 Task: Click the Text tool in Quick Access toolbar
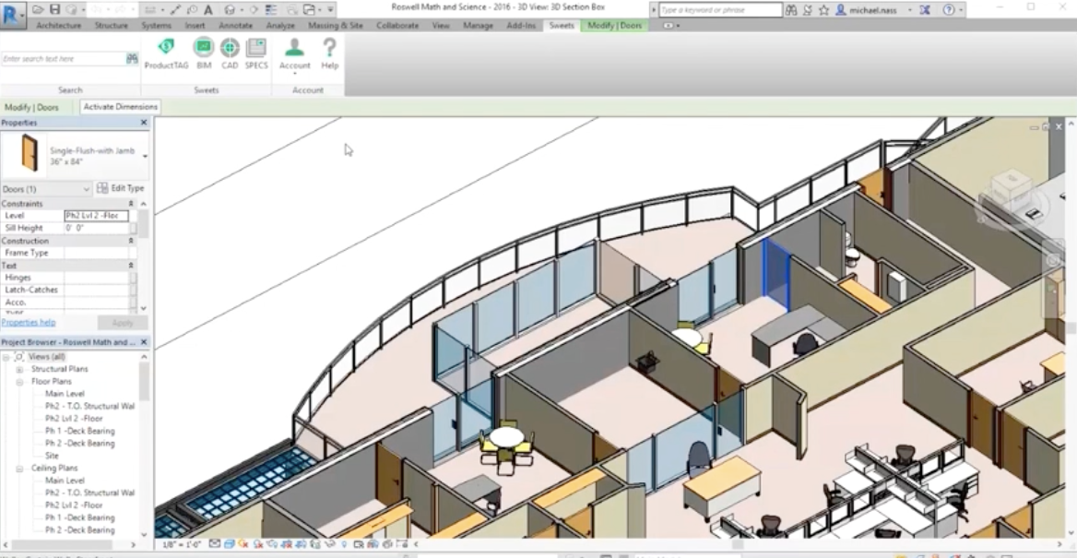coord(207,10)
